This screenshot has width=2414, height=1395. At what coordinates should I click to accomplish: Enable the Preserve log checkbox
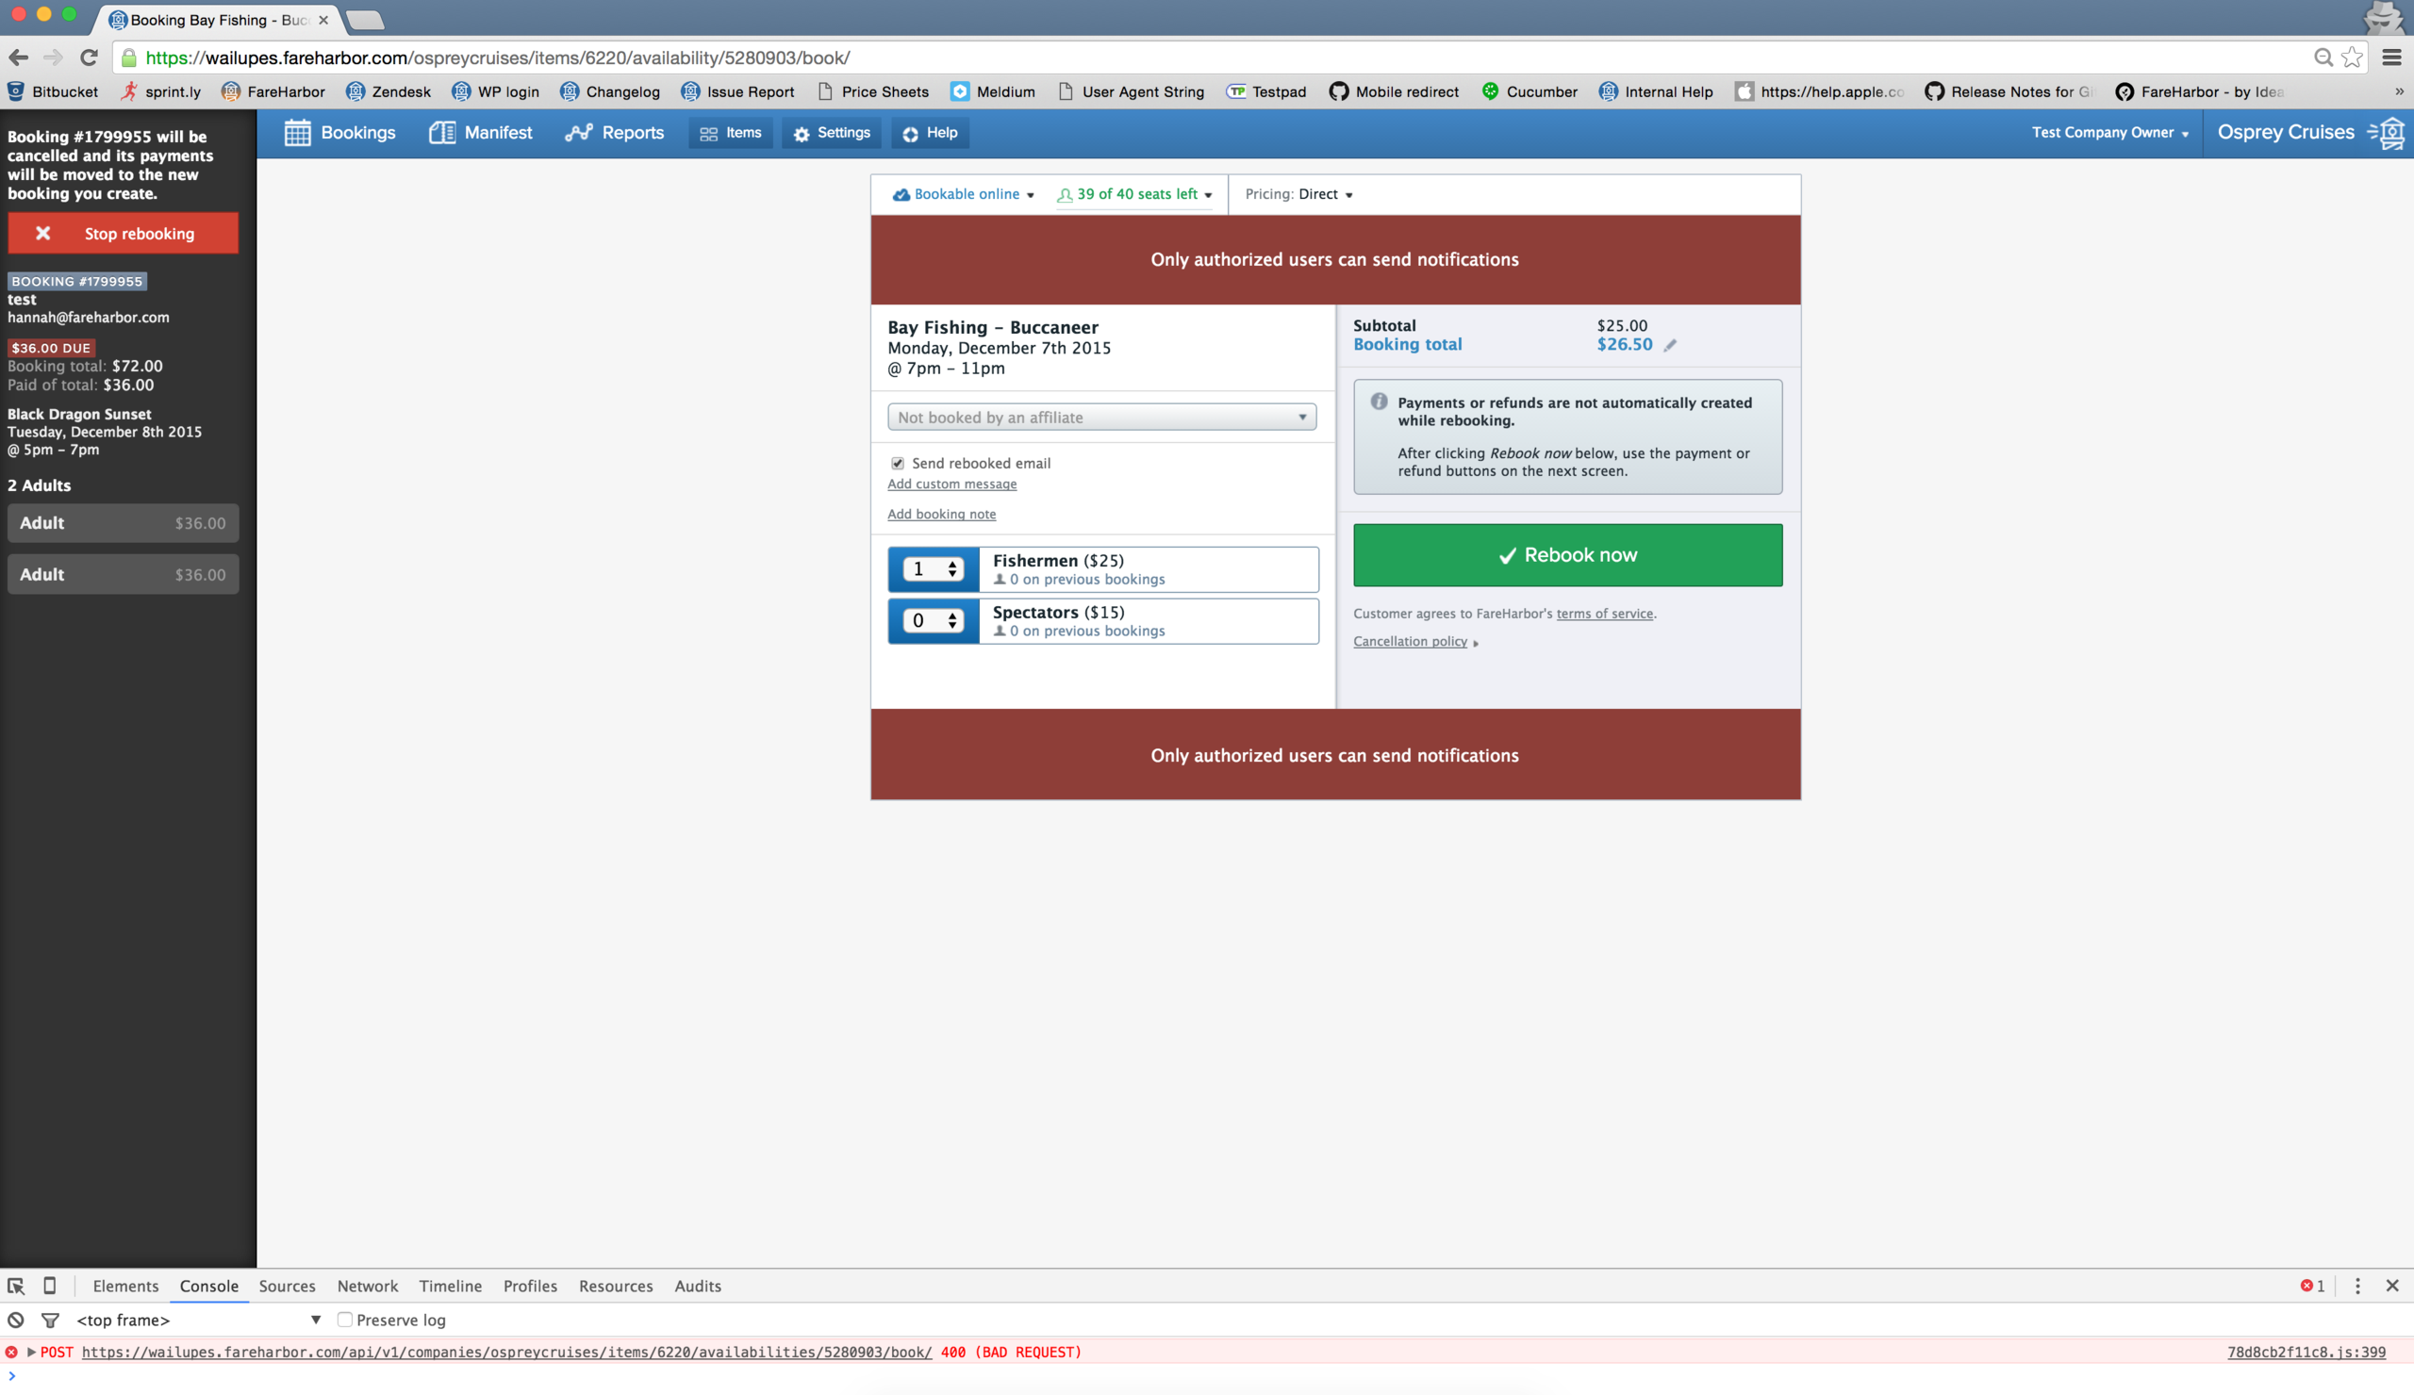pyautogui.click(x=345, y=1320)
